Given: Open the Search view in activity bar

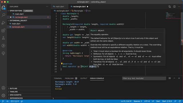Looking at the screenshot, I should click(x=3, y=15).
